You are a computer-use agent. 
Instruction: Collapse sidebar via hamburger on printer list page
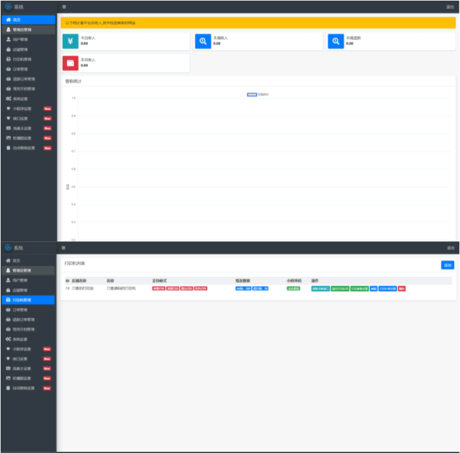65,248
